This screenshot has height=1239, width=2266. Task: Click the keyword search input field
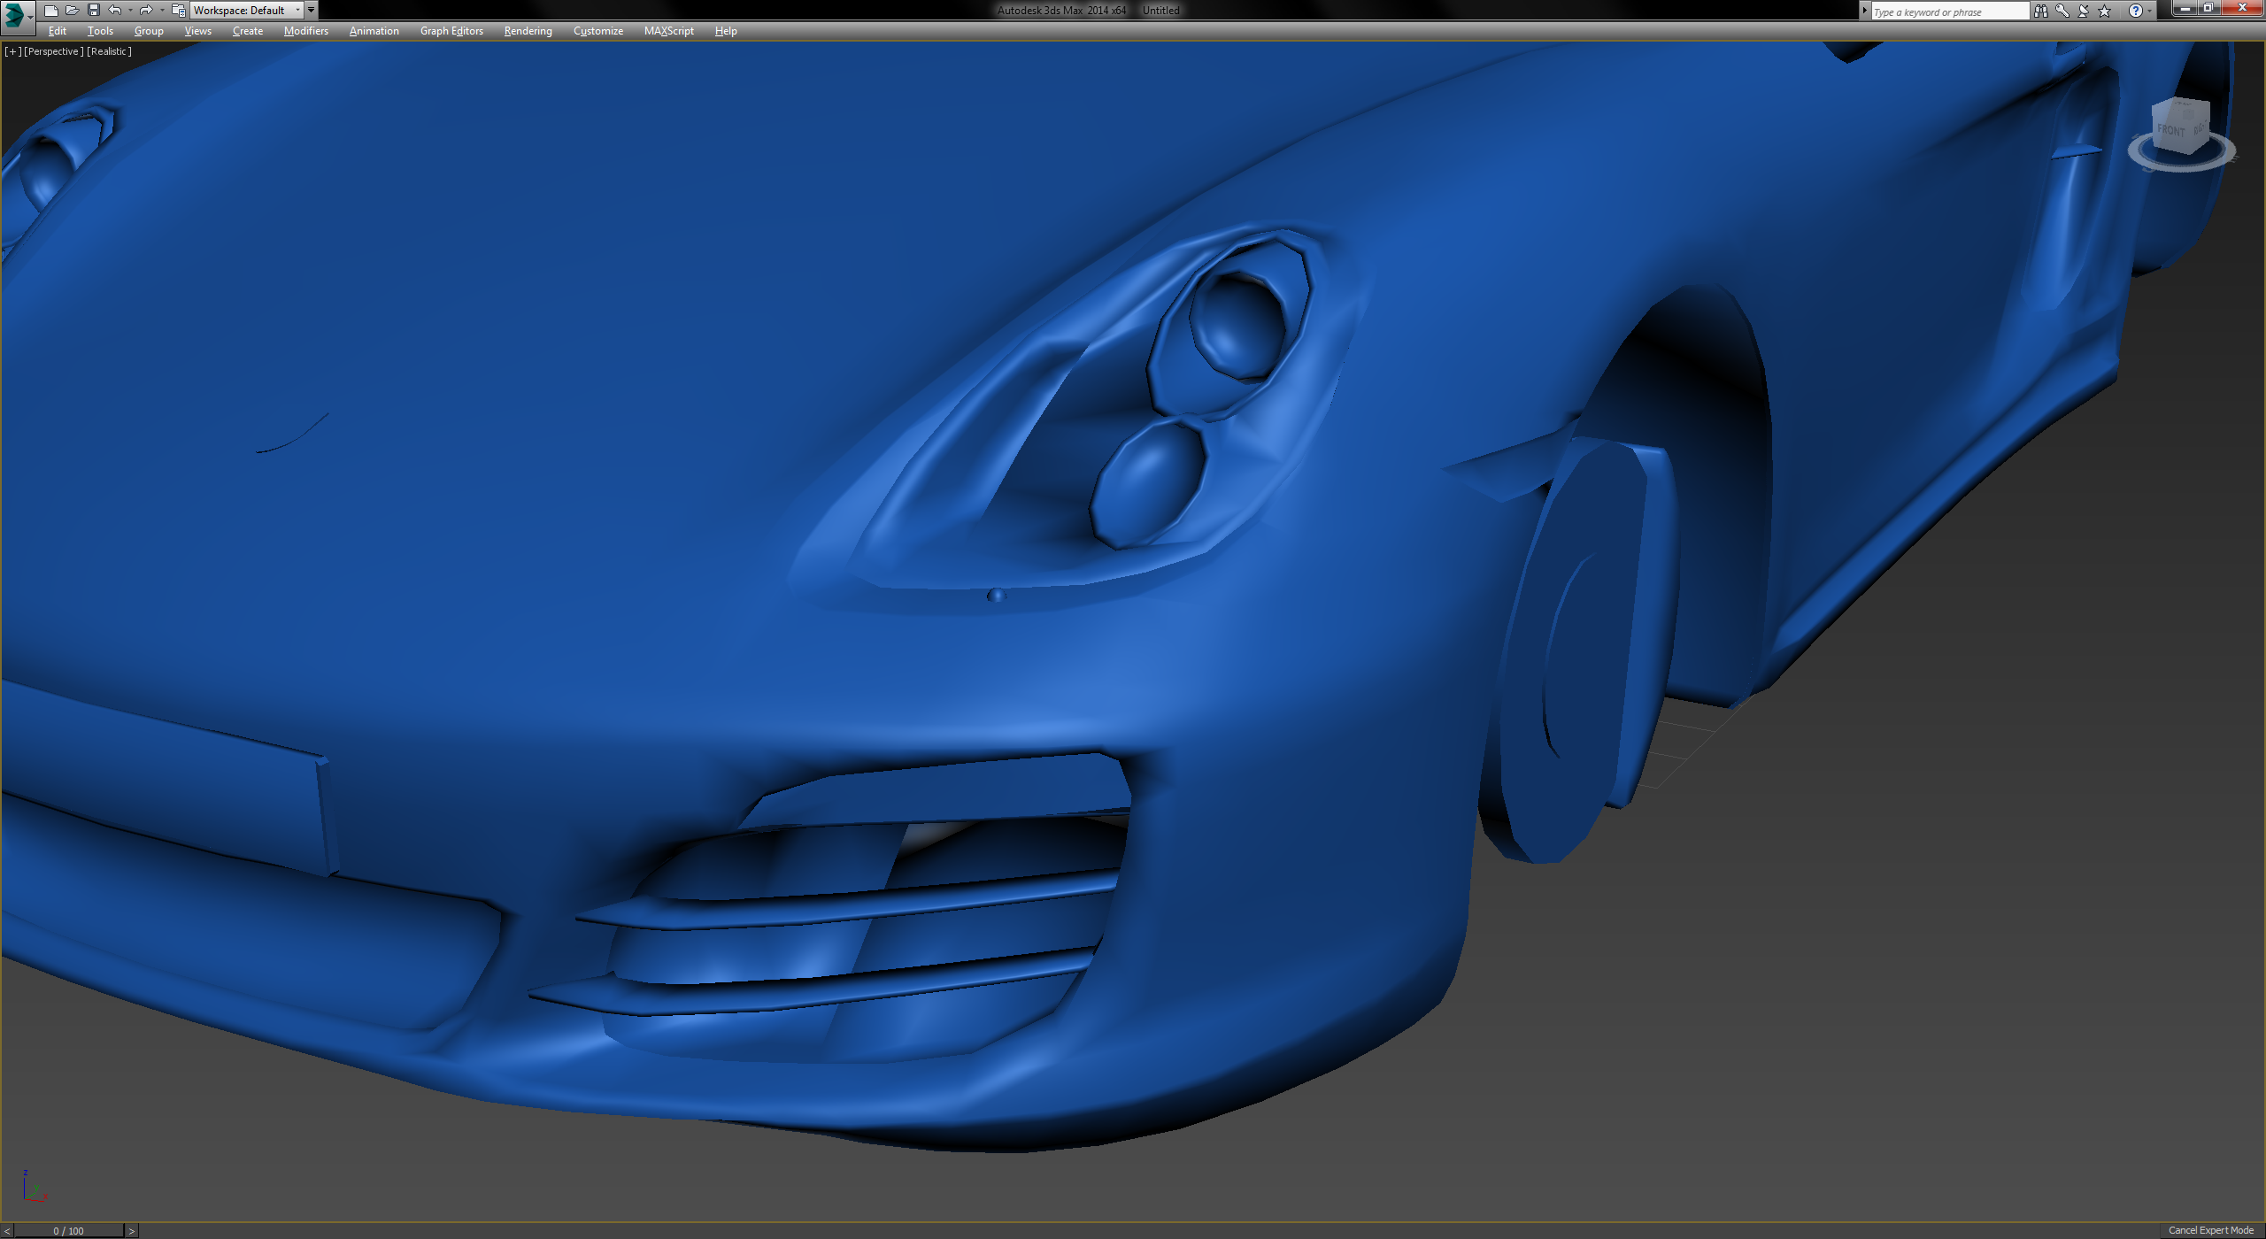(1947, 11)
